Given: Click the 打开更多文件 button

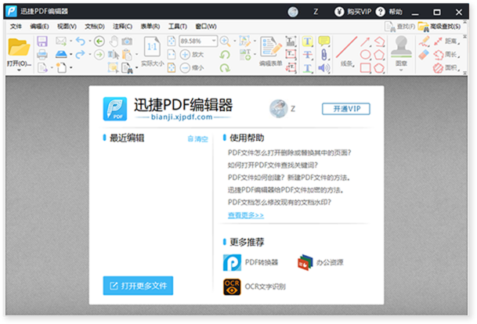Looking at the screenshot, I should pyautogui.click(x=138, y=286).
